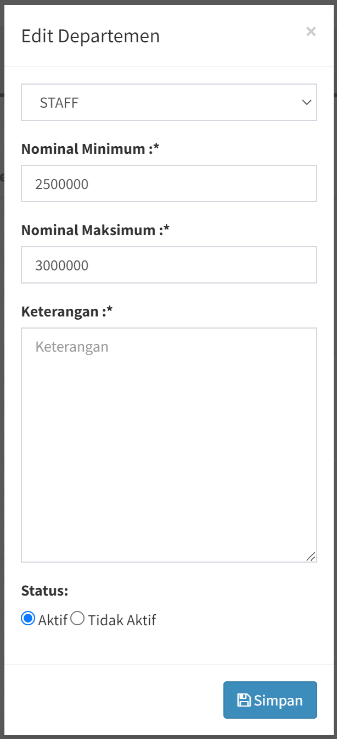The image size is (337, 739).
Task: Click the Keterangan field label
Action: (66, 312)
